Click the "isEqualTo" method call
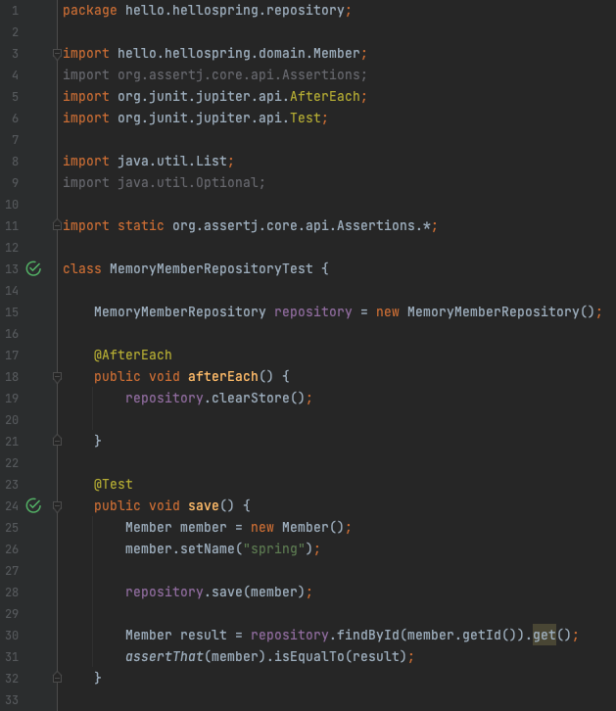Screen dimensions: 616x711 pyautogui.click(x=309, y=656)
